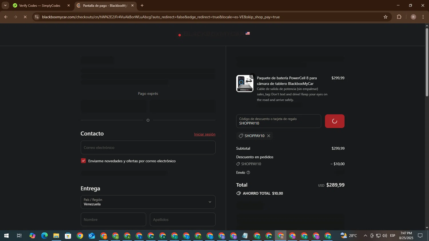View site information icon in address bar

point(37,17)
